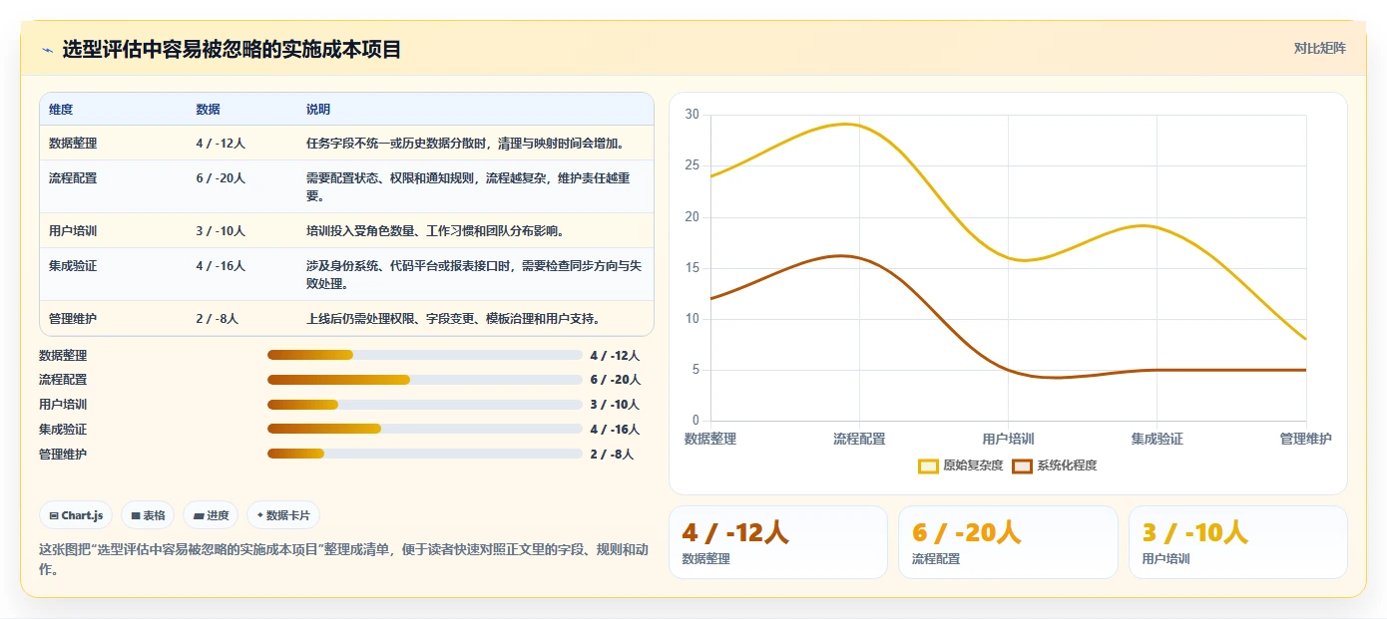Select the 用户培训 cell in the table
This screenshot has height=619, width=1387.
[73, 230]
